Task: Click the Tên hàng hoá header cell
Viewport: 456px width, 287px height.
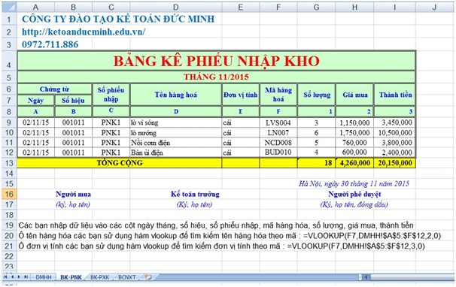Action: click(175, 95)
